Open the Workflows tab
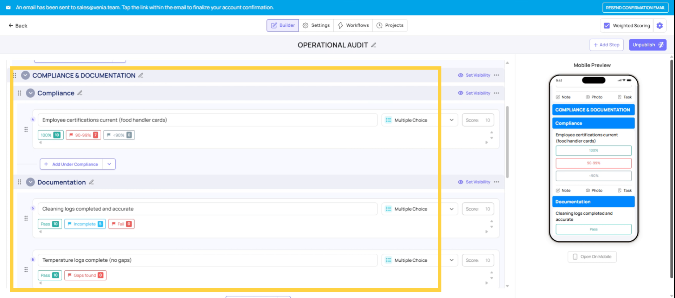Screen dimensions: 675x298 pyautogui.click(x=353, y=25)
